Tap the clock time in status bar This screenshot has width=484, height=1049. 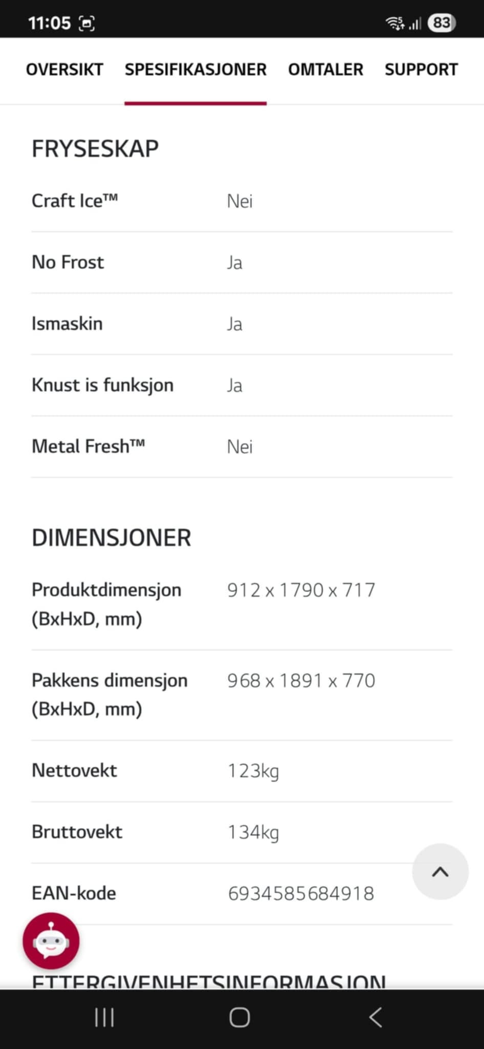[x=49, y=23]
